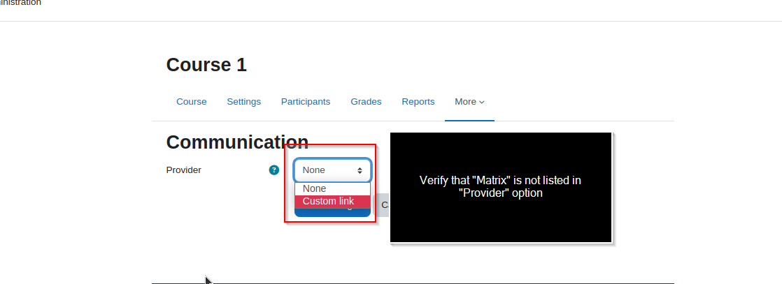Choose the Custom link option

[x=333, y=202]
